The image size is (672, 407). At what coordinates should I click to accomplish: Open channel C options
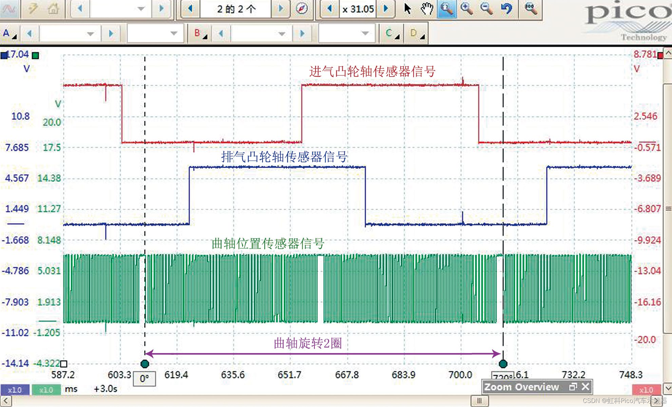[x=392, y=34]
